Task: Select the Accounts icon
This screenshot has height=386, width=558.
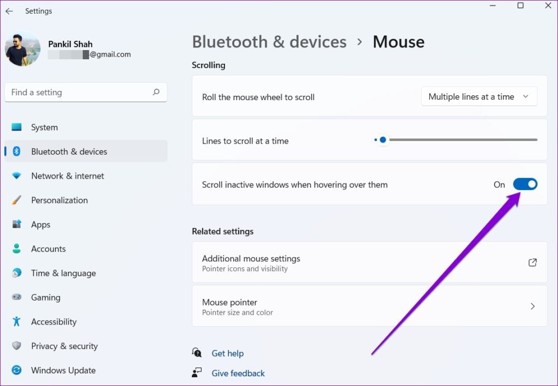Action: (18, 249)
